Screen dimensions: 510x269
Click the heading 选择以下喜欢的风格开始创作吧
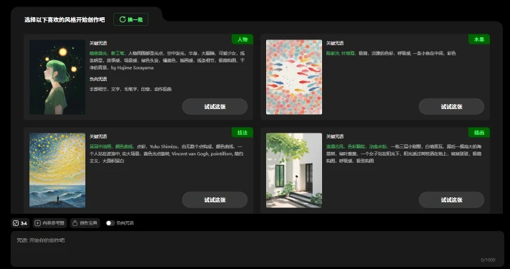point(65,20)
